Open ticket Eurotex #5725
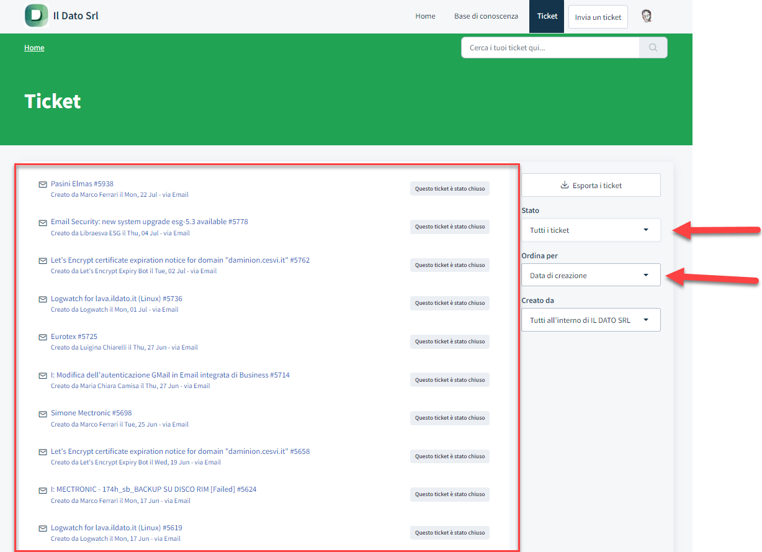The width and height of the screenshot is (762, 552). (x=74, y=337)
